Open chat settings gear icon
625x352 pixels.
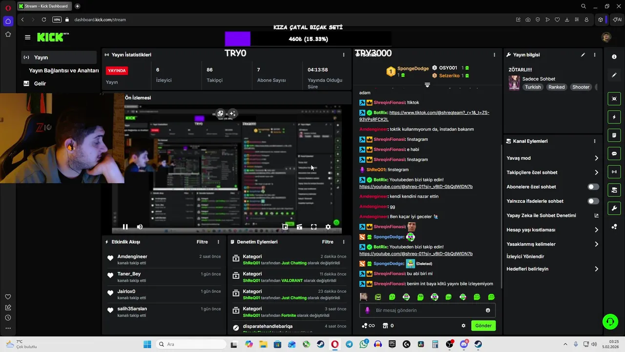point(463,326)
